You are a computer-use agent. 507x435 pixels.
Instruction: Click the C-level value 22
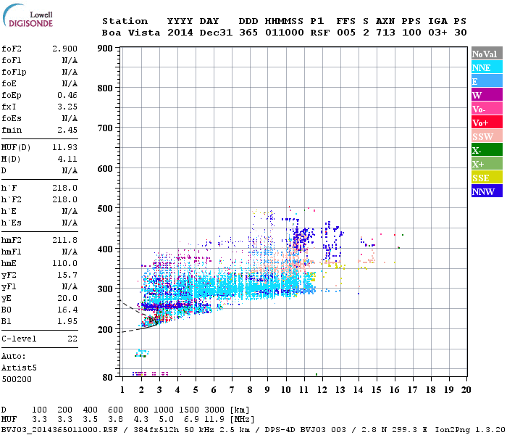(x=72, y=339)
